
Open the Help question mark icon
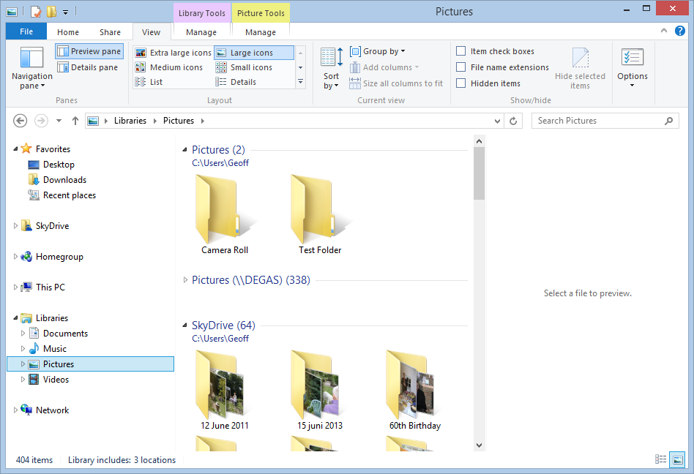click(x=680, y=31)
